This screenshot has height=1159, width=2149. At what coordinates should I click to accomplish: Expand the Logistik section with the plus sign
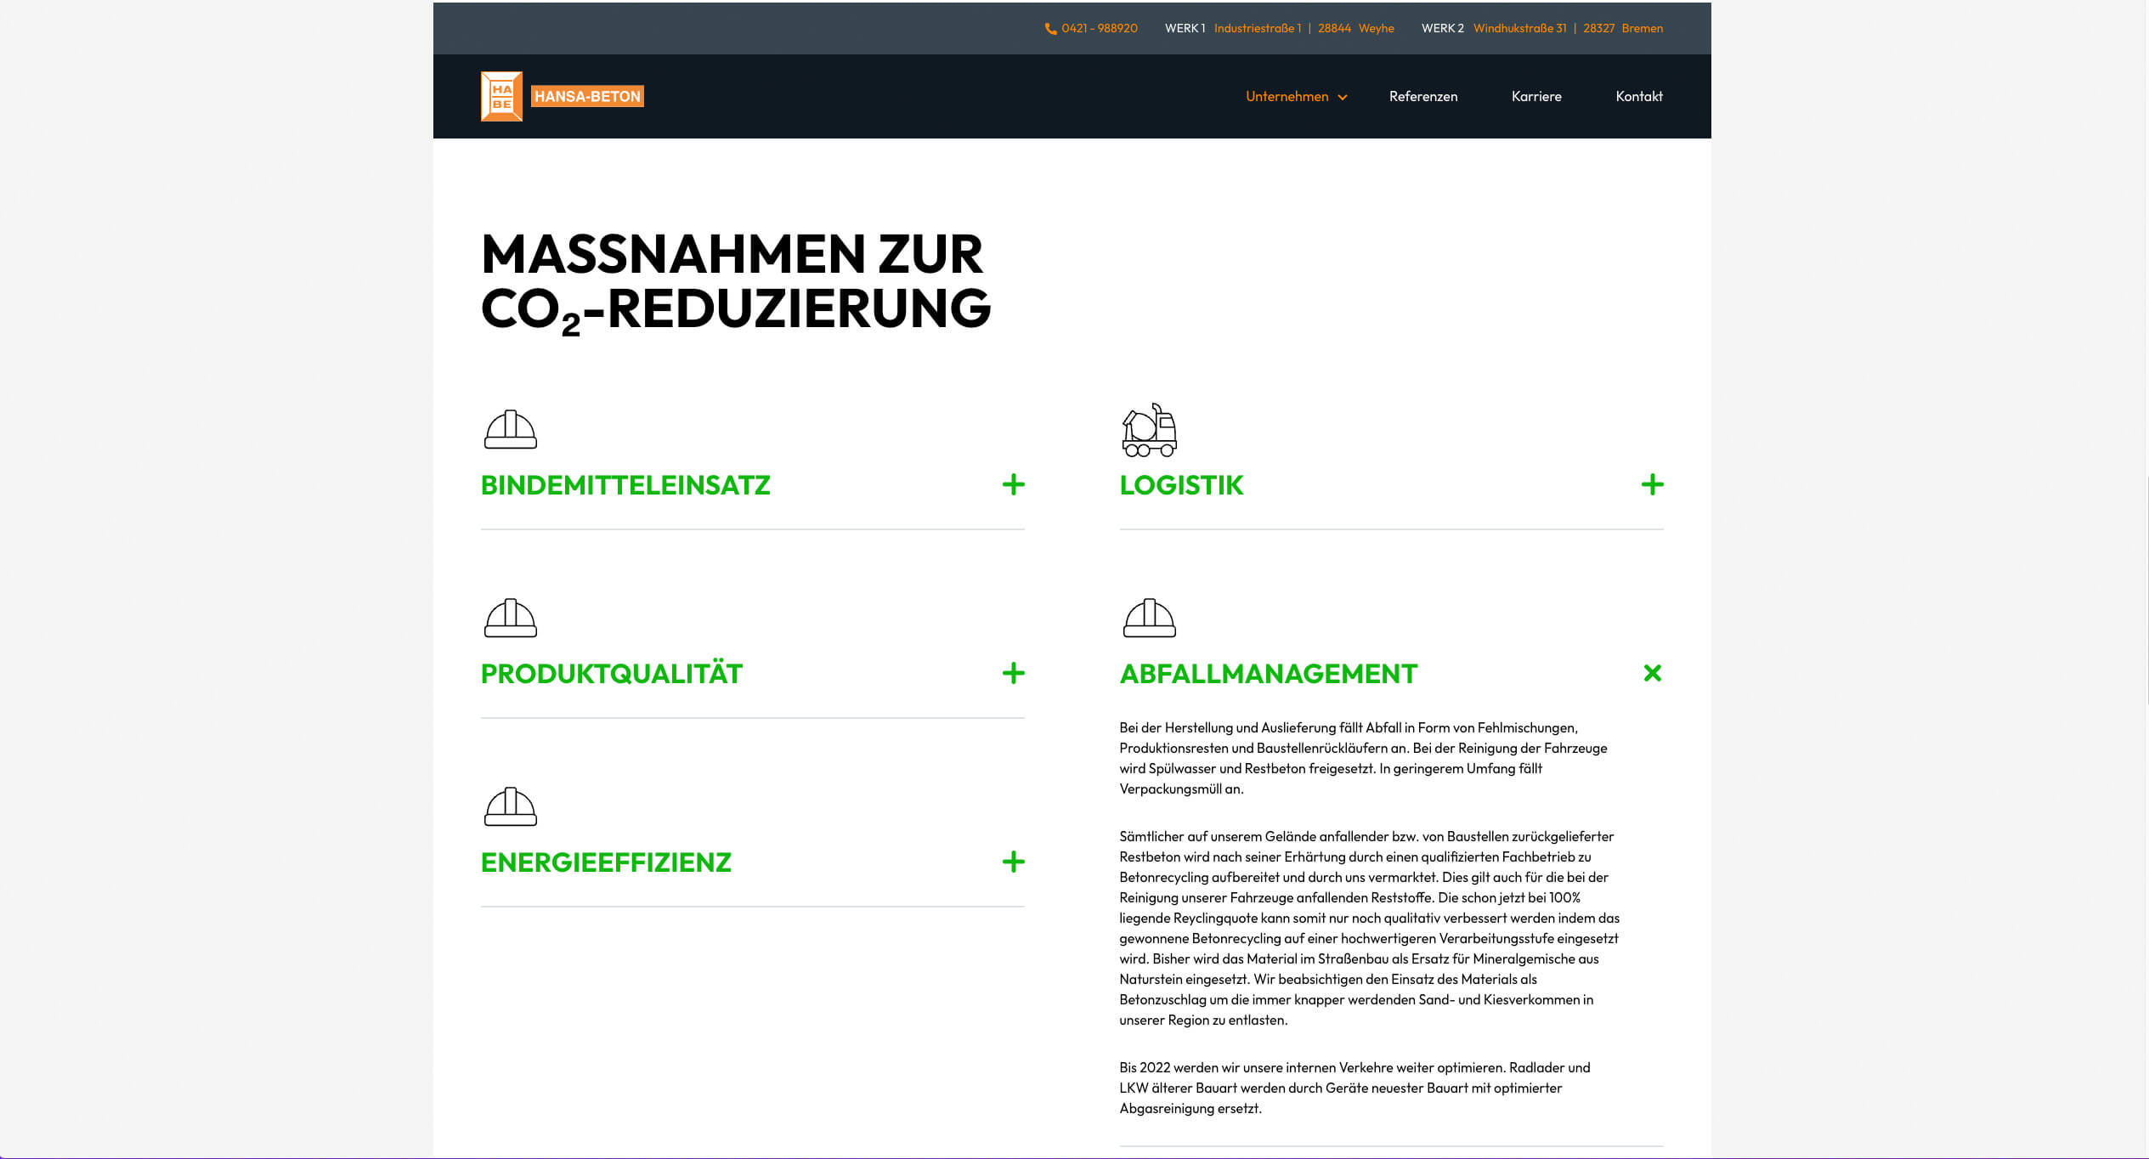coord(1651,485)
